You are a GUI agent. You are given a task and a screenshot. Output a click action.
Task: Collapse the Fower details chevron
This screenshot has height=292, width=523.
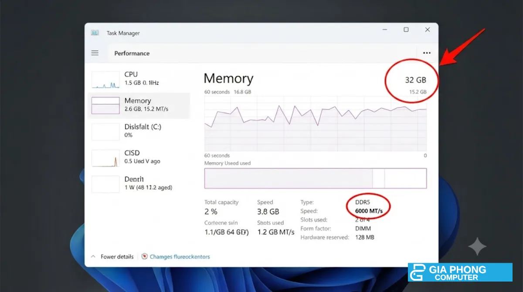point(93,257)
